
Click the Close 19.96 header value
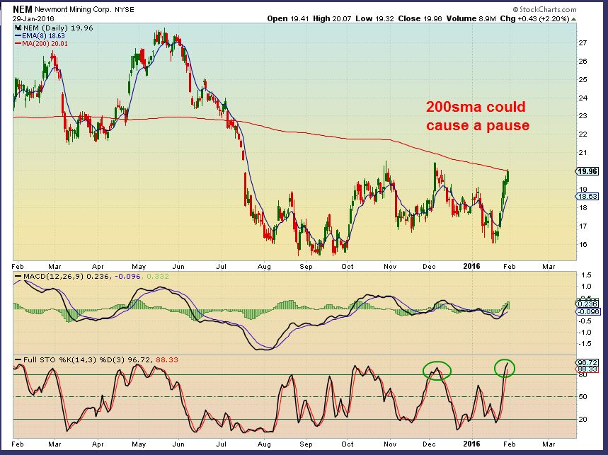(x=420, y=18)
